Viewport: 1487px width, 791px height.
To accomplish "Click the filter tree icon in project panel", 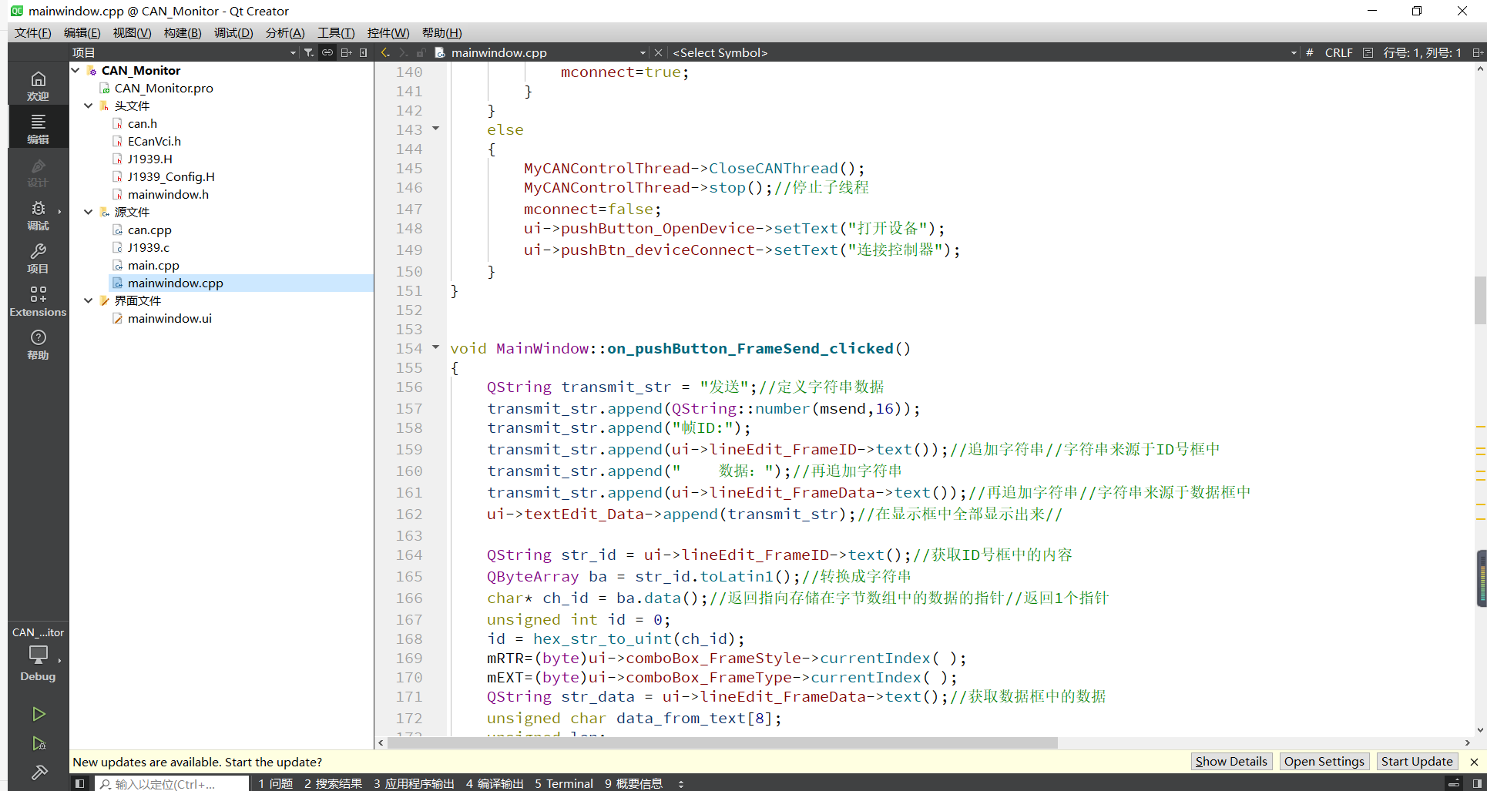I will click(309, 52).
